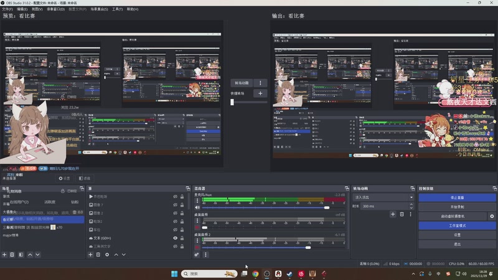The height and width of the screenshot is (280, 498).
Task: Decrease transition duration with down stepper
Action: 411,208
